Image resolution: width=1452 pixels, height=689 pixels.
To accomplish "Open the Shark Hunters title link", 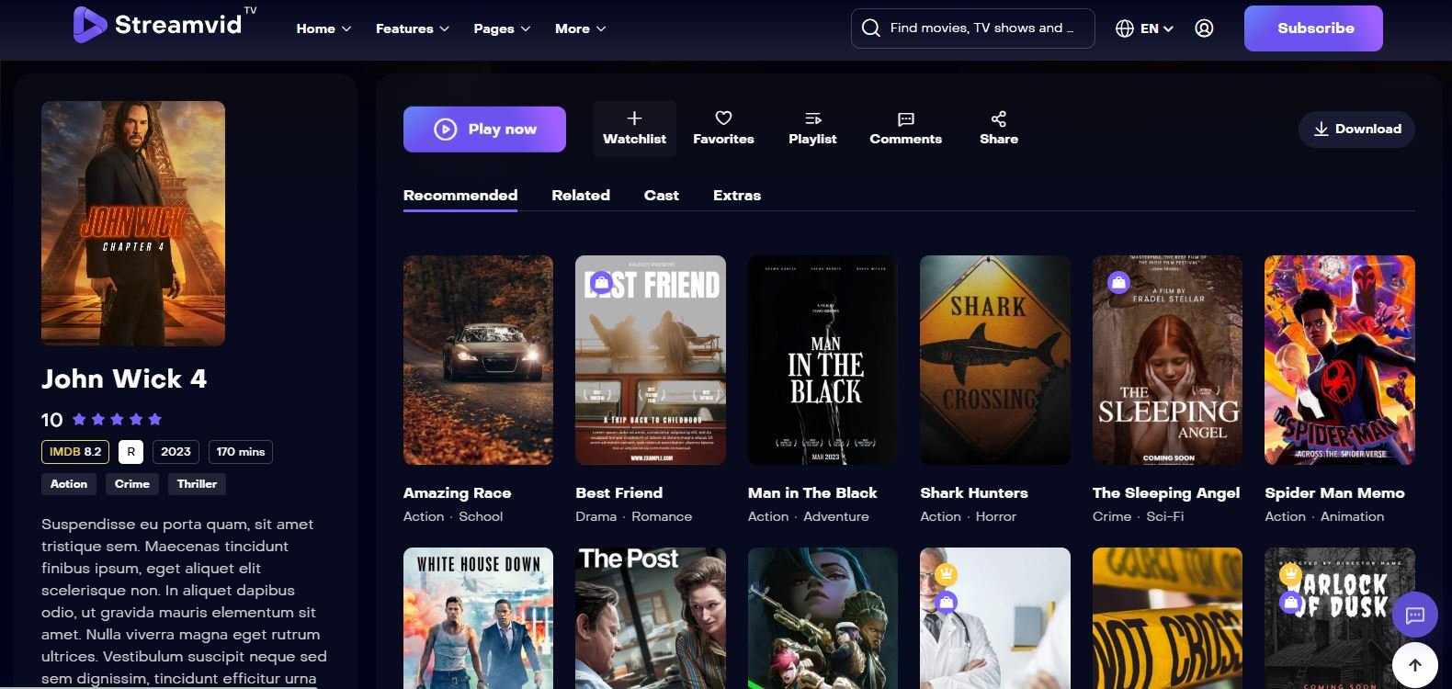I will pos(974,493).
